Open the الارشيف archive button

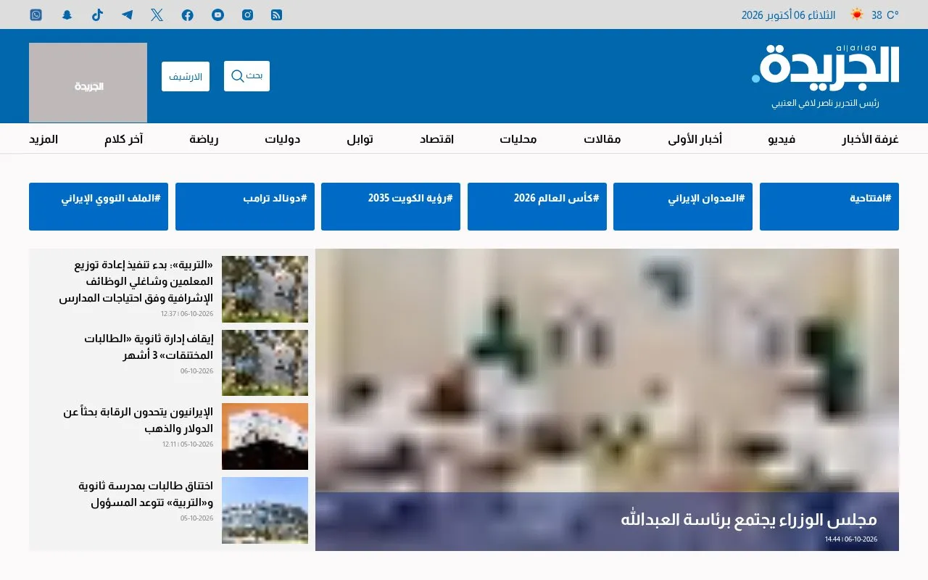click(x=186, y=76)
